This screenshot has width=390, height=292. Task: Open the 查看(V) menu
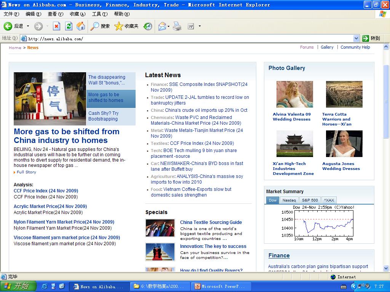pyautogui.click(x=56, y=14)
